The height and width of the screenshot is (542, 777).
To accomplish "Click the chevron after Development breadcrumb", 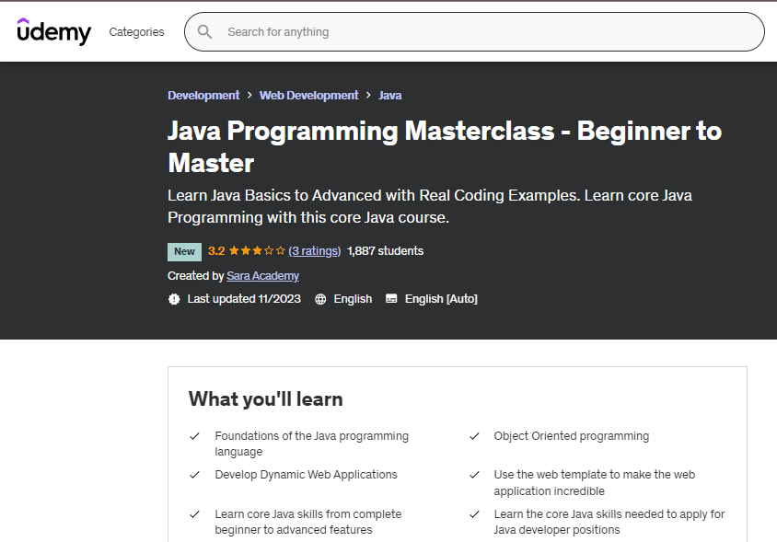I will click(249, 96).
